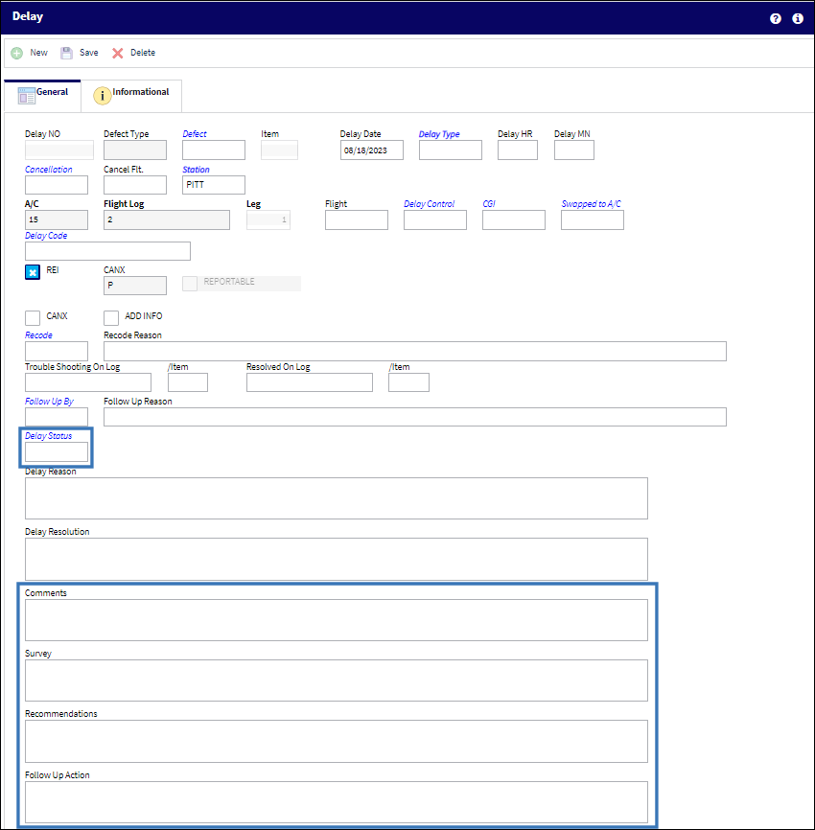Focus the Follow Up Reason field
815x830 pixels.
(x=415, y=417)
